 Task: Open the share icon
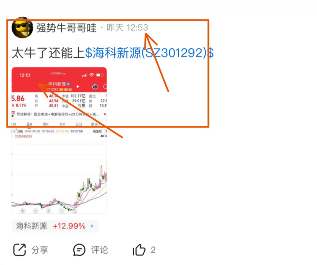point(20,250)
